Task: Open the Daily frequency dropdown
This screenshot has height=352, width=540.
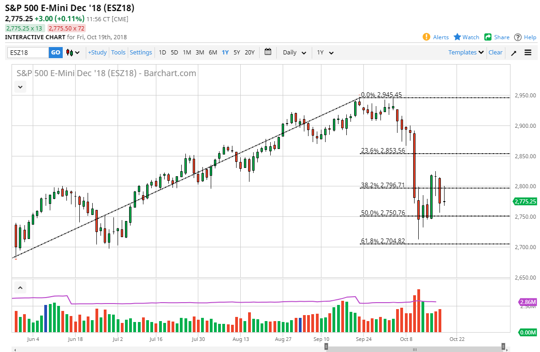Action: [x=294, y=53]
